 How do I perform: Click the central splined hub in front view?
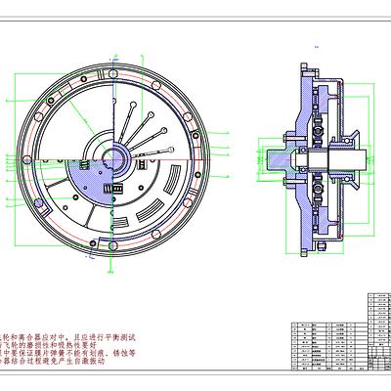point(114,159)
